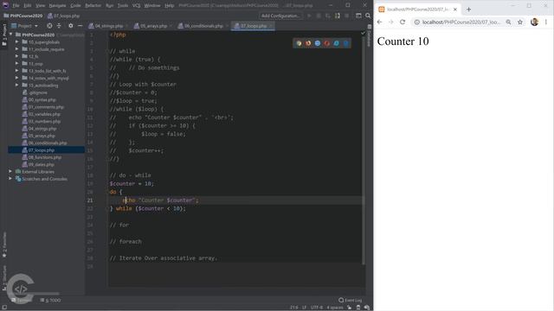This screenshot has width=554, height=311.
Task: Open 00_syntax.php in project tree
Action: coord(39,100)
